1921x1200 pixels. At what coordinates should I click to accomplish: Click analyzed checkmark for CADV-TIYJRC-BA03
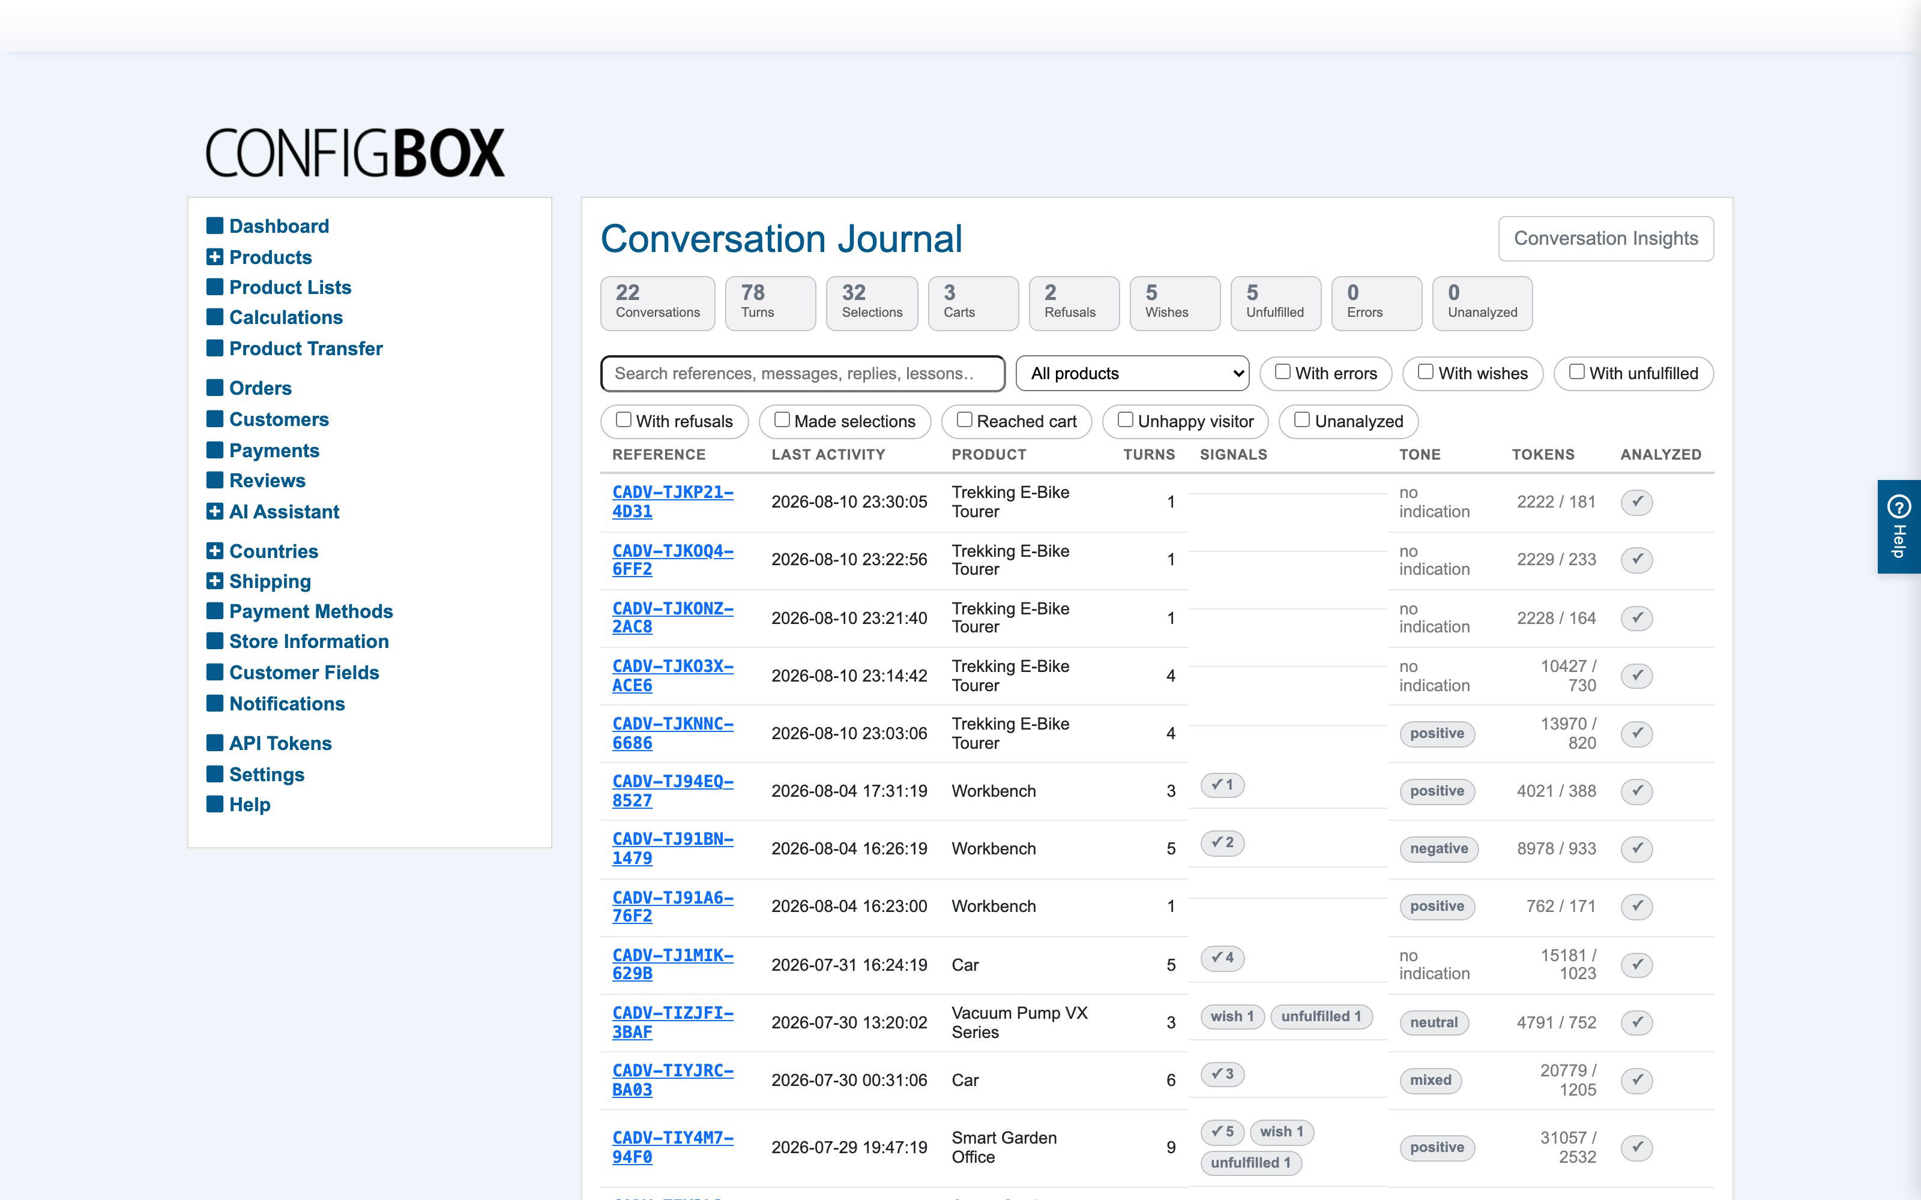click(1637, 1080)
